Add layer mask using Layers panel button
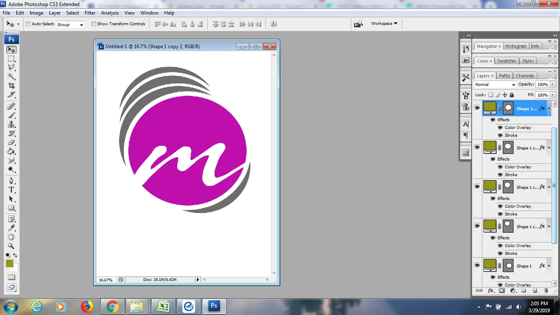 (502, 290)
